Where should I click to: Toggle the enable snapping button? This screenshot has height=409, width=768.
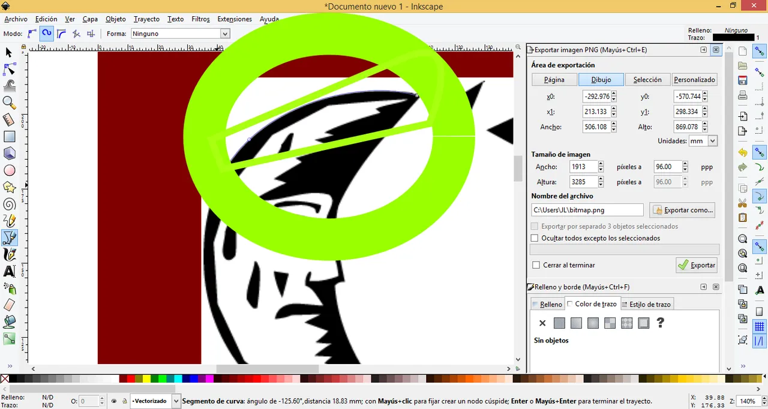click(x=760, y=50)
